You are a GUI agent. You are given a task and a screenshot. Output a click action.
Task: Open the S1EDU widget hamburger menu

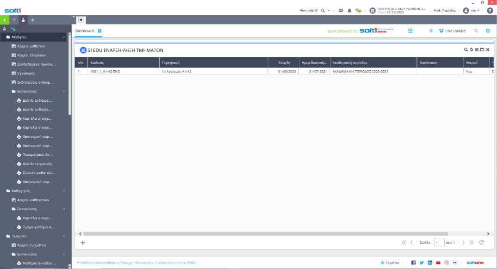click(x=477, y=49)
